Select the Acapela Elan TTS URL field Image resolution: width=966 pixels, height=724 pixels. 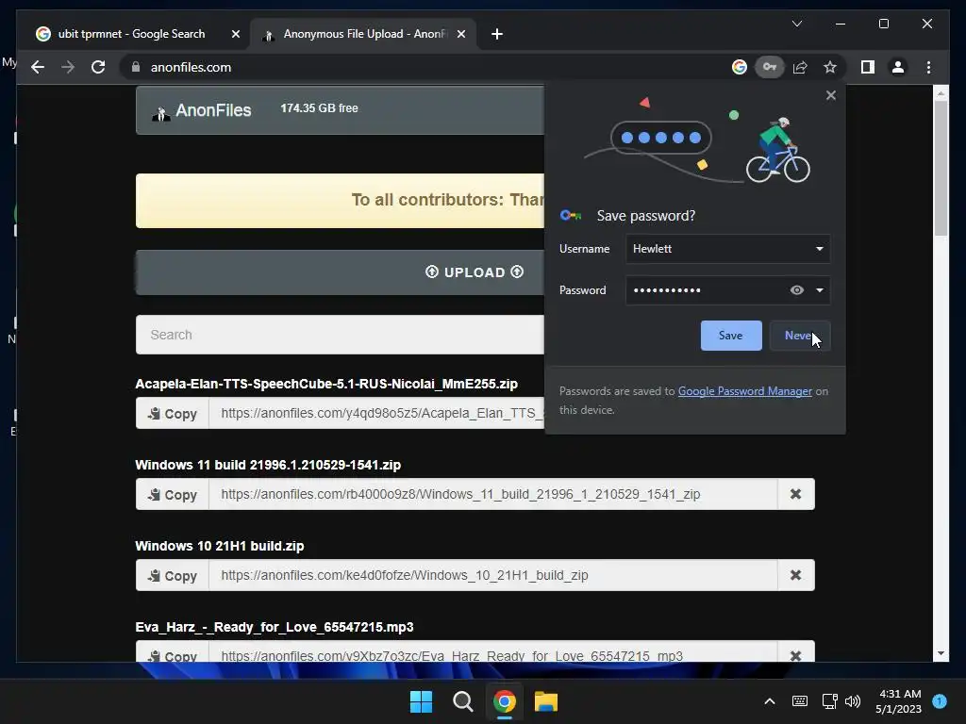(376, 413)
